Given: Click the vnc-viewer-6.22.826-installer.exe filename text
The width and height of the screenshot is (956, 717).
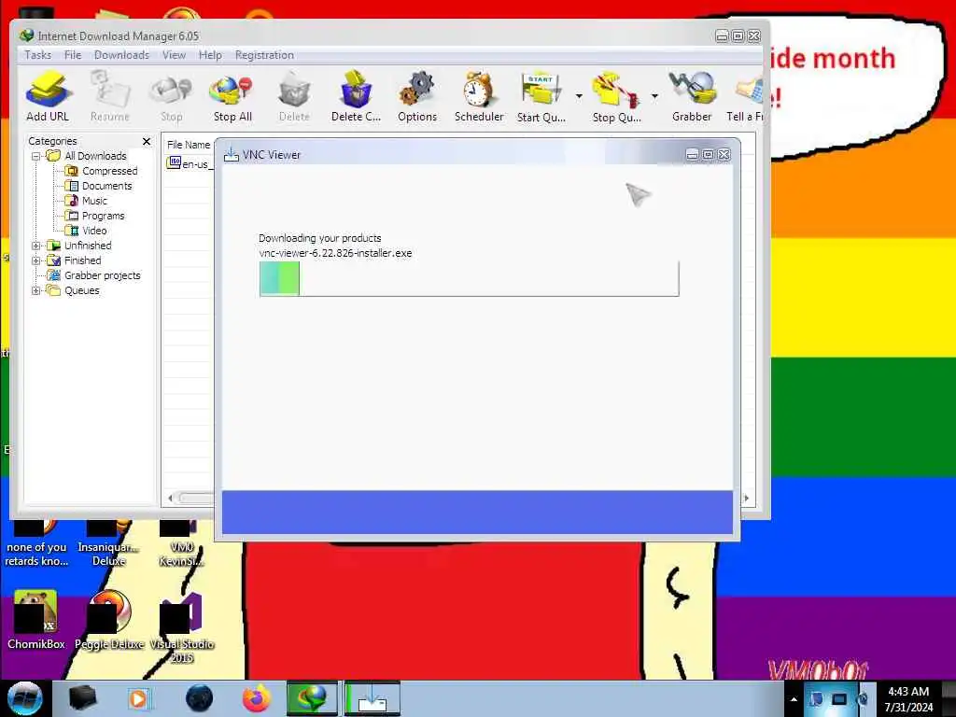Looking at the screenshot, I should (x=335, y=253).
